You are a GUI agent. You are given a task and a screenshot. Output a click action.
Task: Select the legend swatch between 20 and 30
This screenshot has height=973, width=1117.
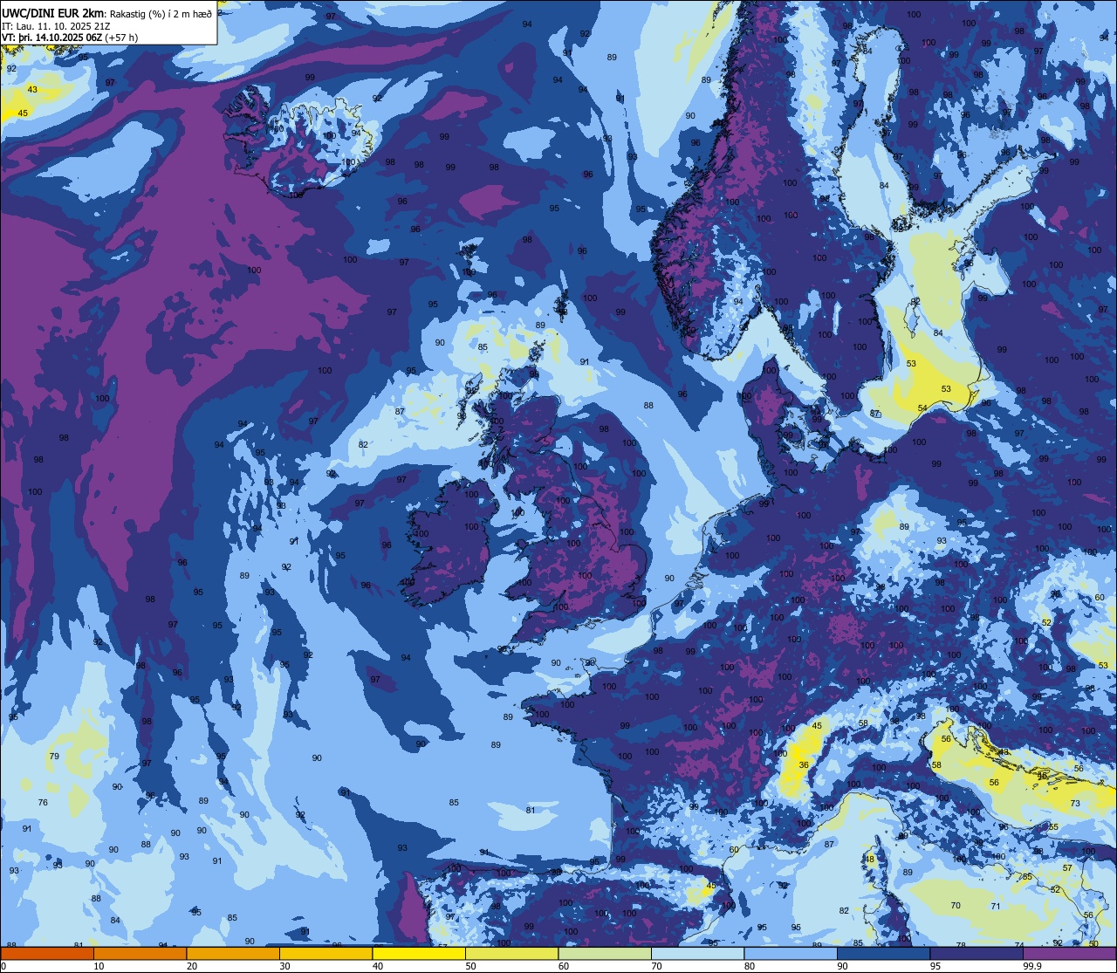pos(233,953)
